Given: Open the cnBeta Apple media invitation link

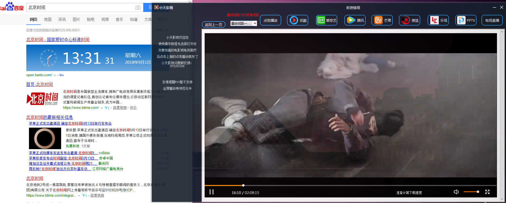Looking at the screenshot, I should click(64, 153).
